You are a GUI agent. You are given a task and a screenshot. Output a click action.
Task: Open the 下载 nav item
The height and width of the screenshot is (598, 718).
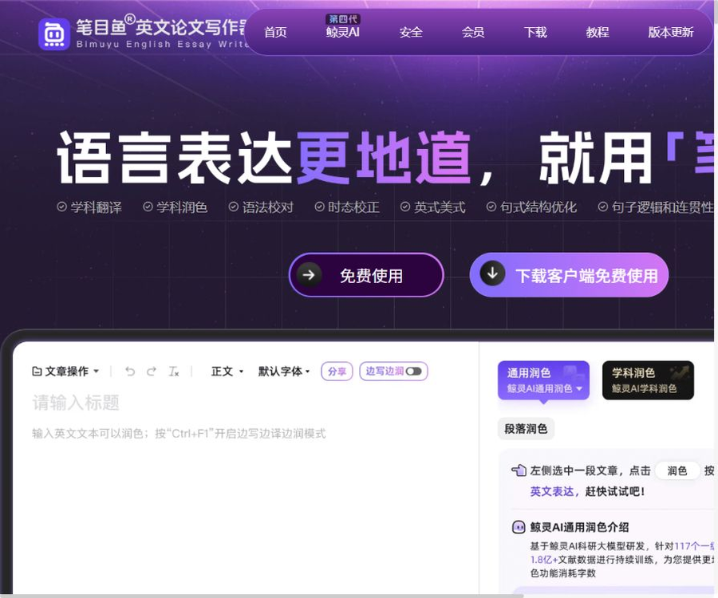pos(535,32)
